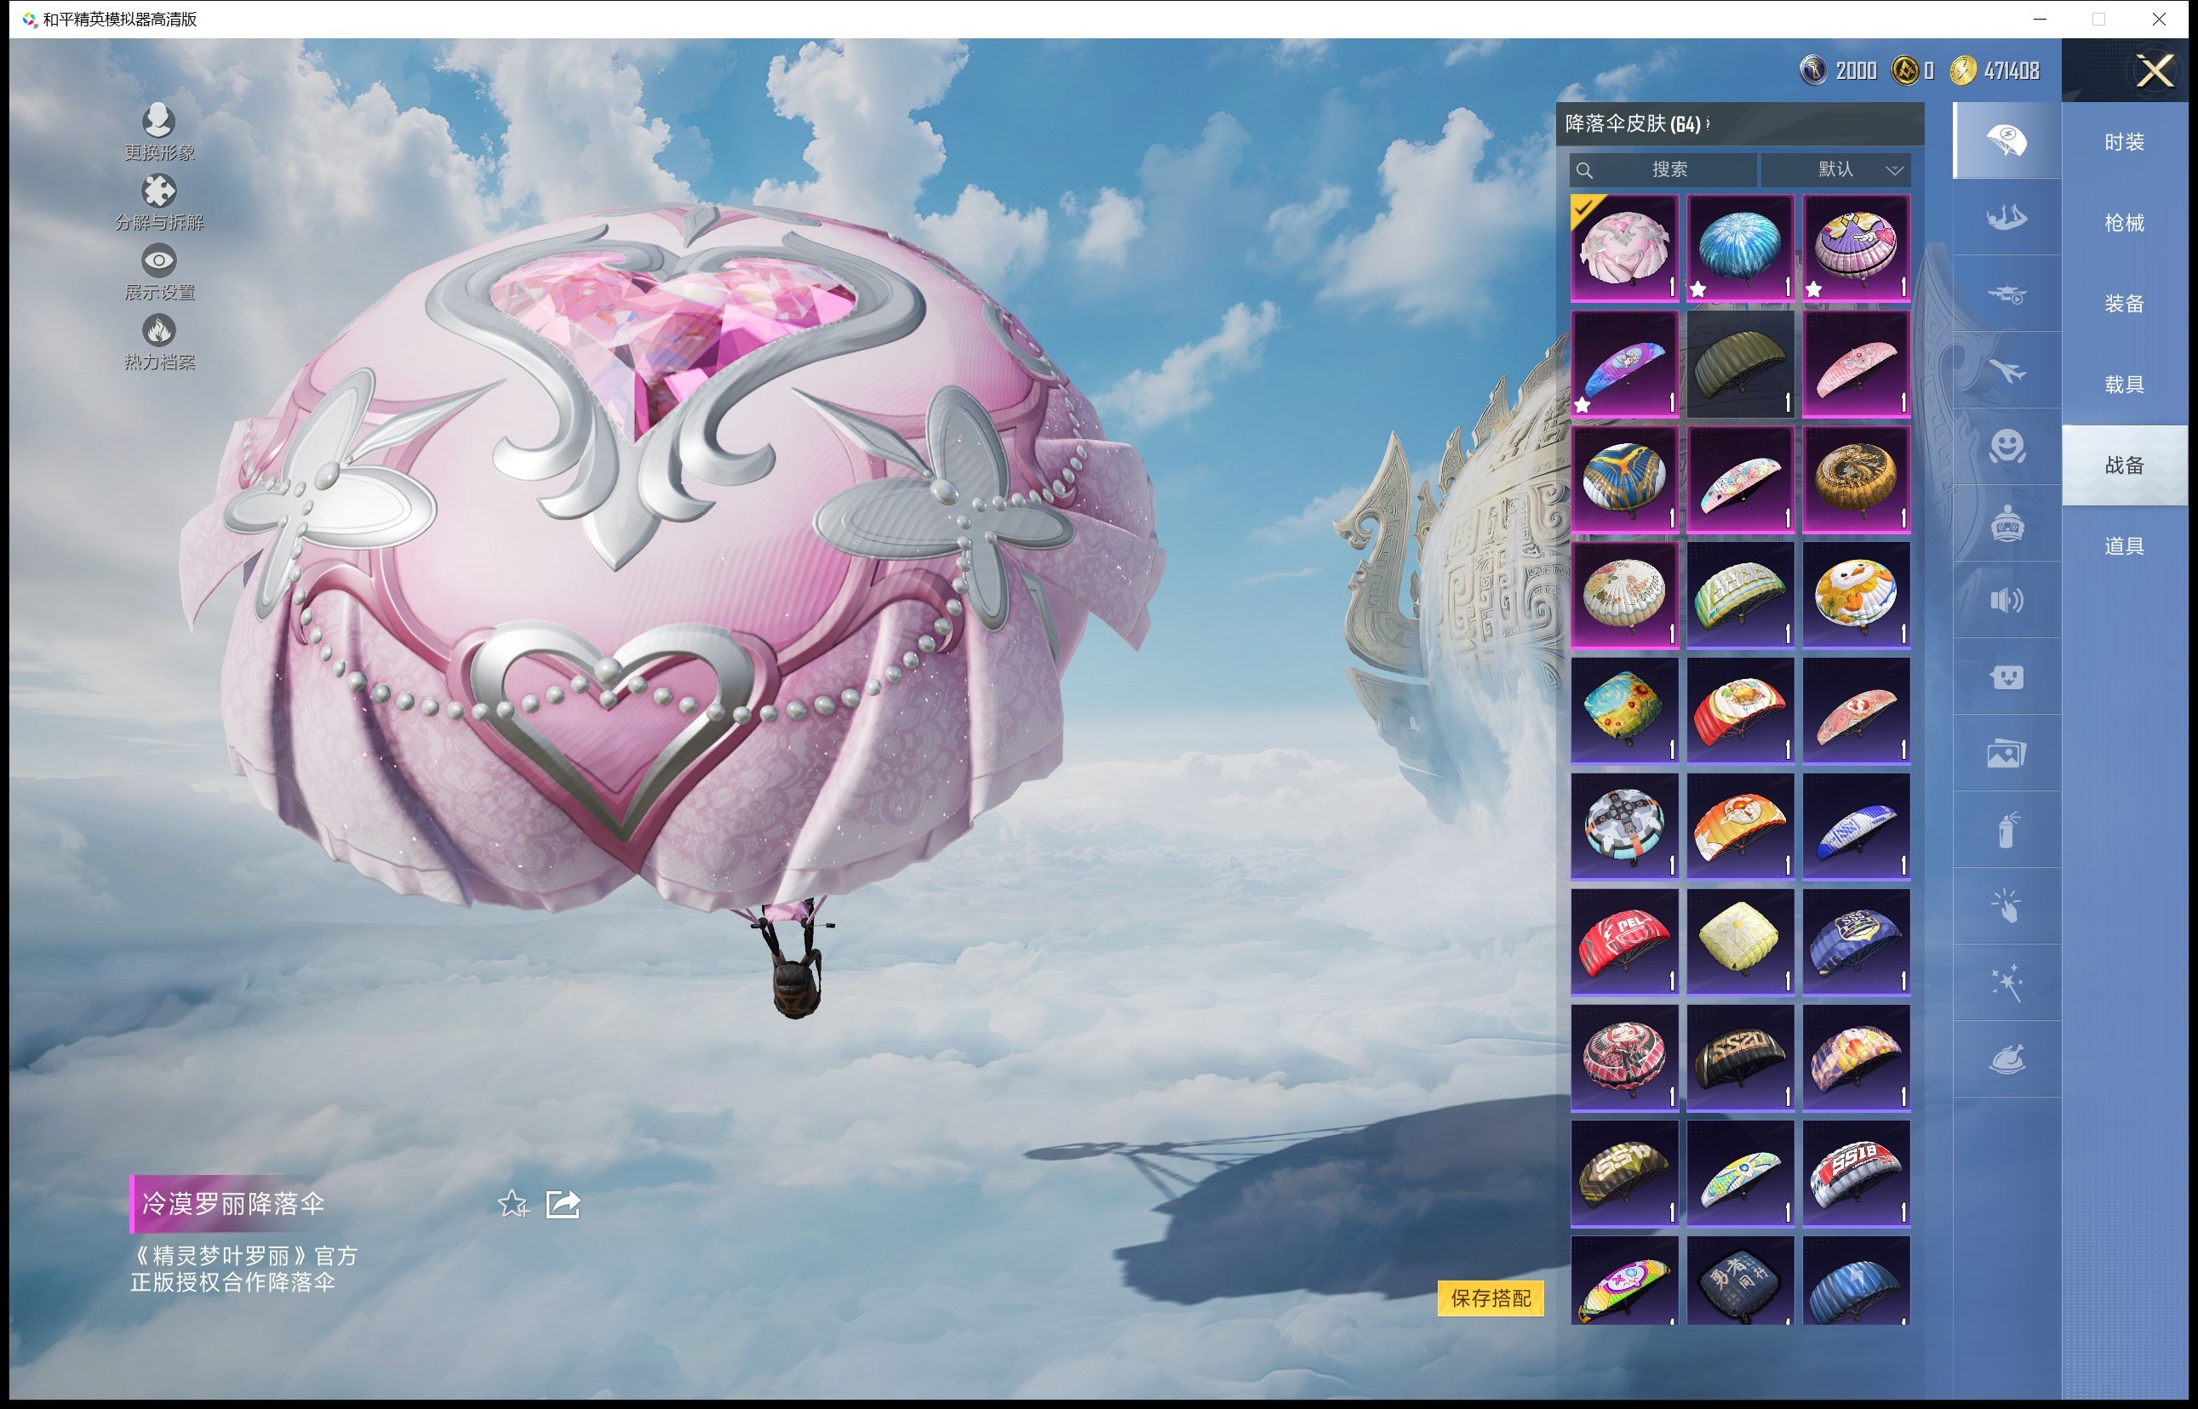Screen dimensions: 2198x1409
Task: Select the glider category icon
Action: [x=2006, y=218]
